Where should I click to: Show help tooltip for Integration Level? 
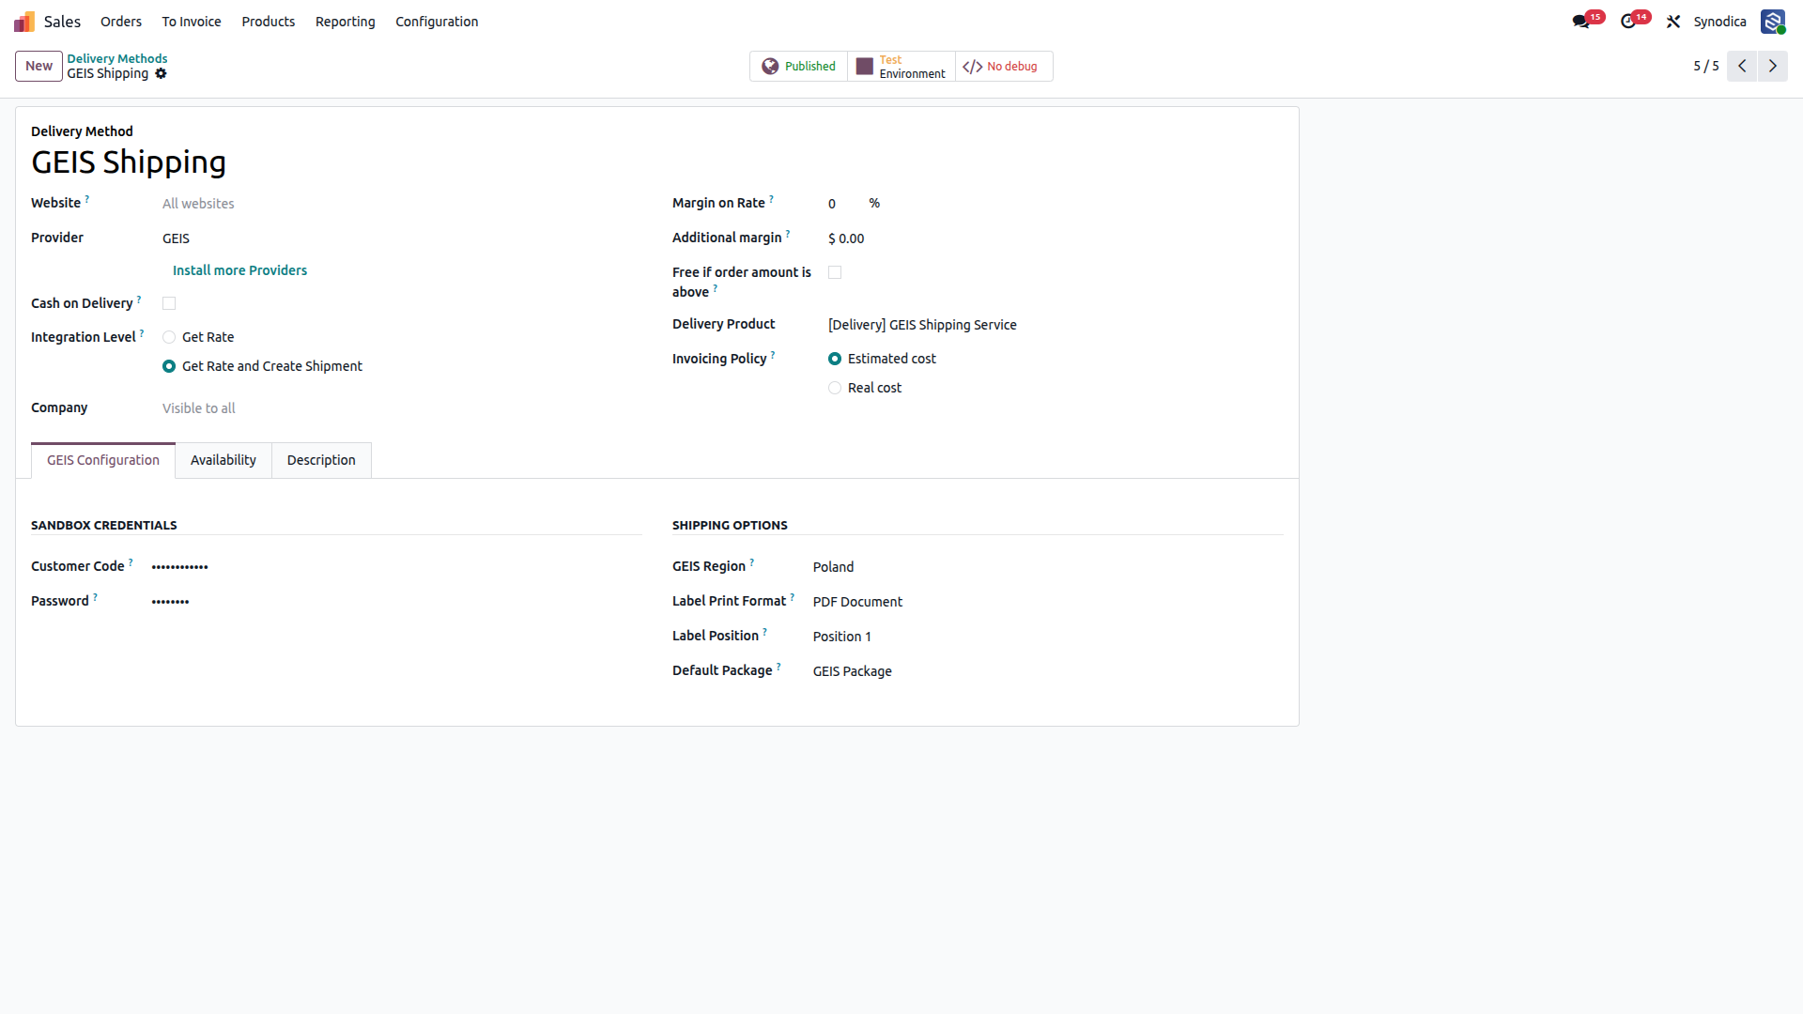[142, 333]
